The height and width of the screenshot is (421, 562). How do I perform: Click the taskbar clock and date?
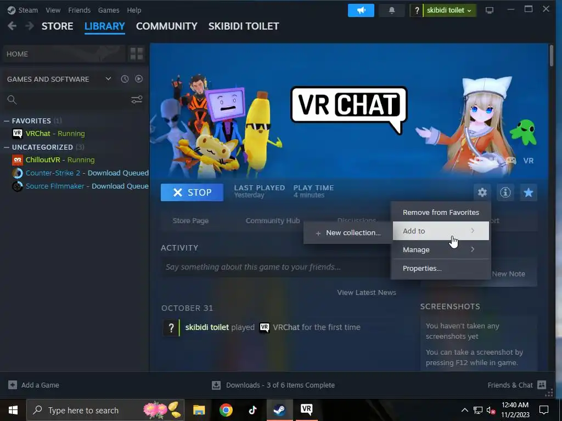pos(515,410)
